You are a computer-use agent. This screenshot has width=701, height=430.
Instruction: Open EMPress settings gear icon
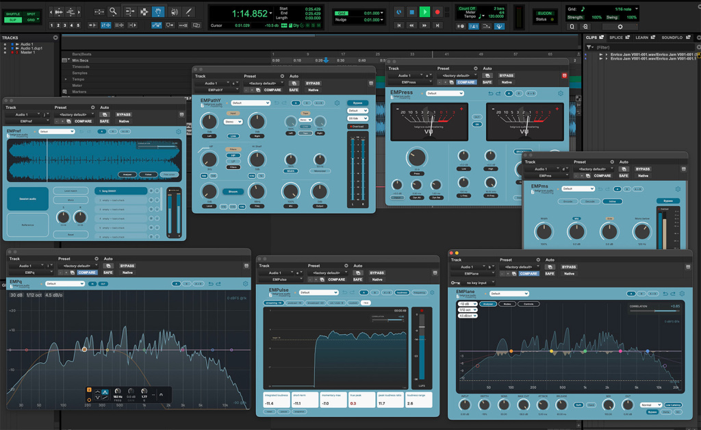561,93
